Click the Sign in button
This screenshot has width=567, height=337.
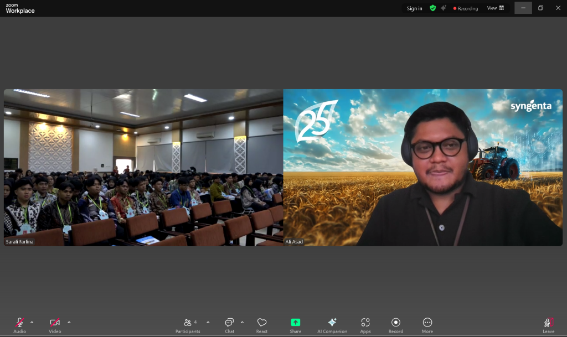[414, 8]
